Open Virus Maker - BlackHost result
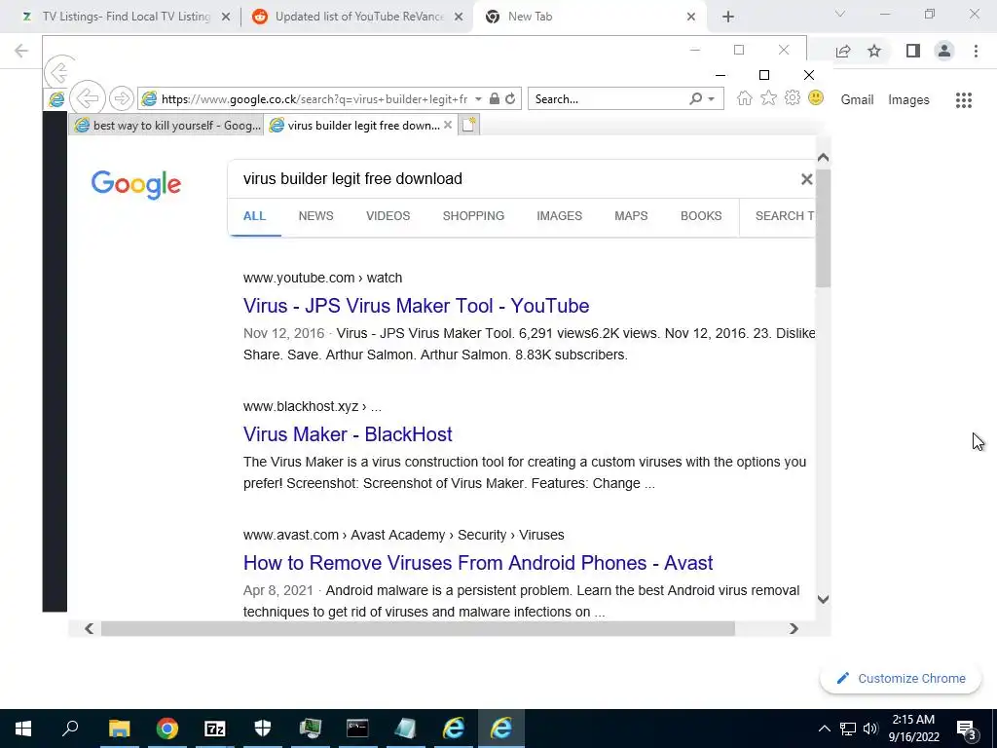 pos(348,434)
